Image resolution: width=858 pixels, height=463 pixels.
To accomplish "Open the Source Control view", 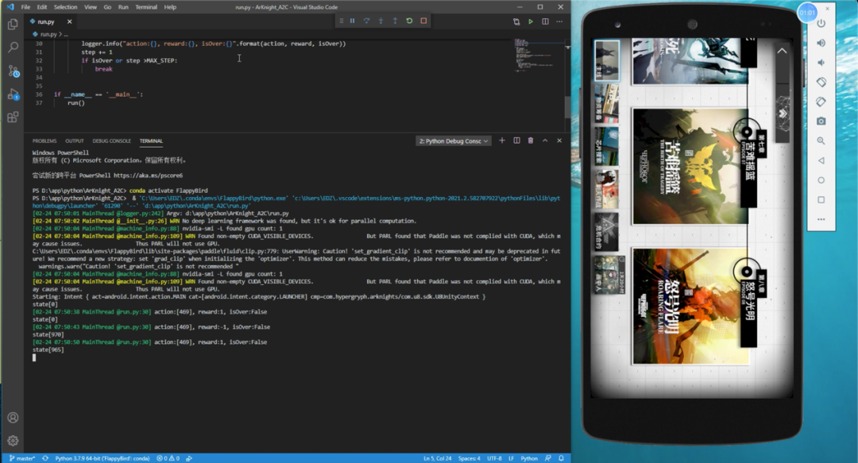I will pos(14,71).
